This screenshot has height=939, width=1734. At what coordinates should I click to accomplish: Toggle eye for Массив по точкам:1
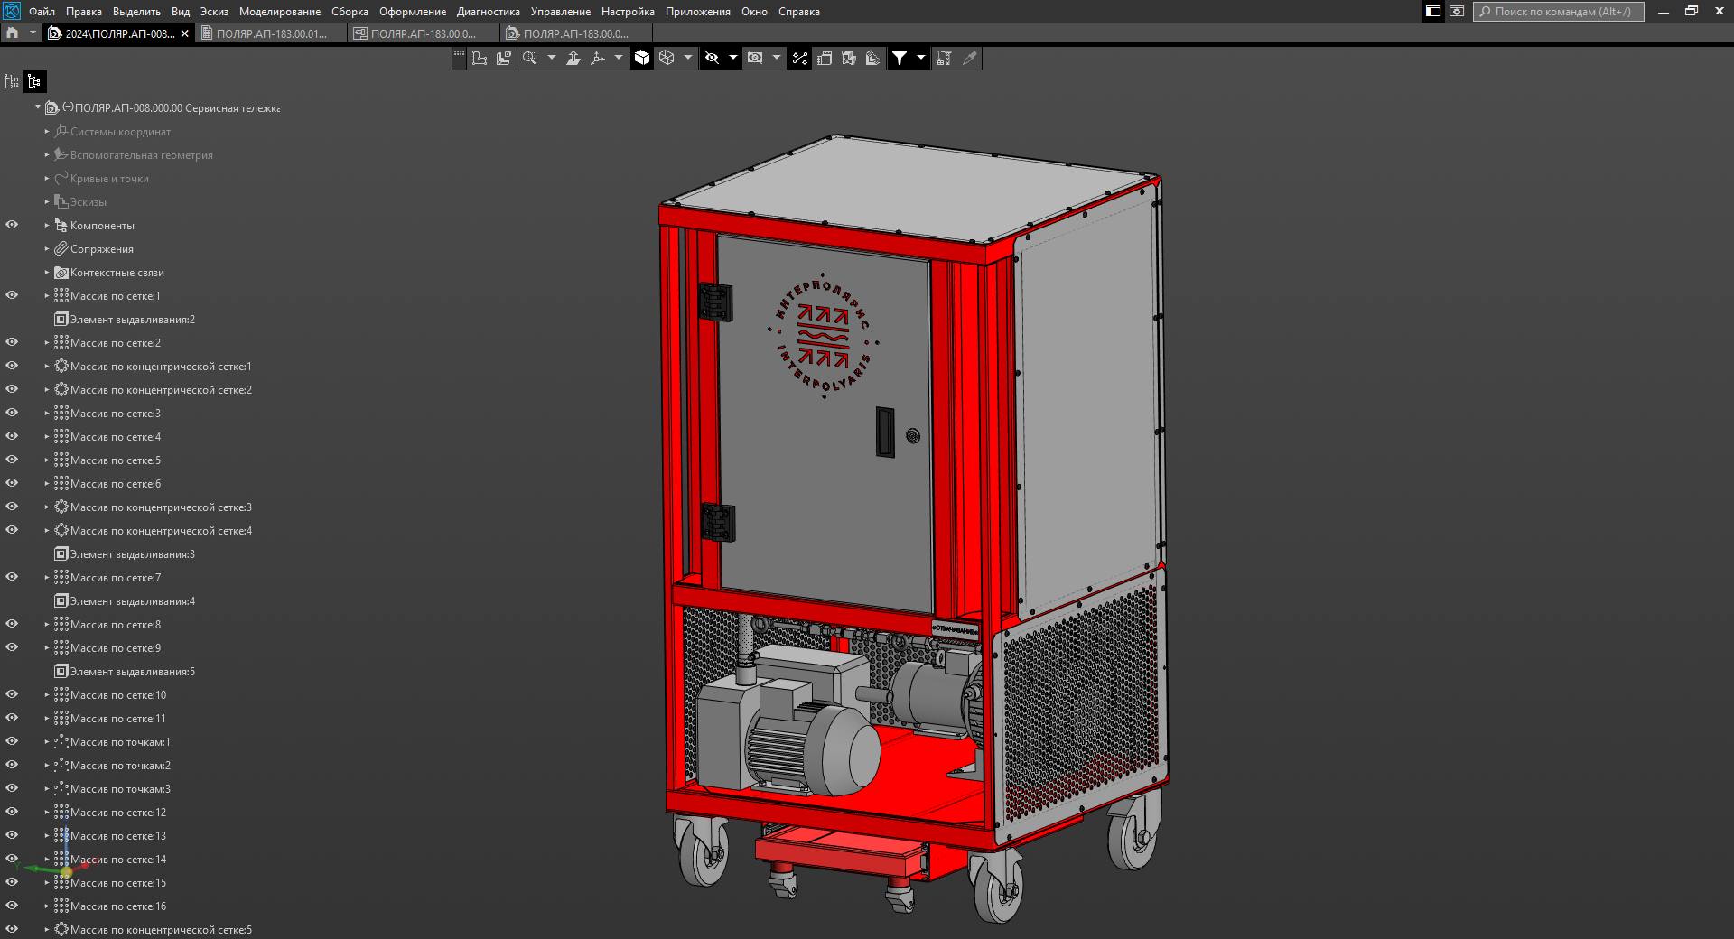click(x=12, y=741)
